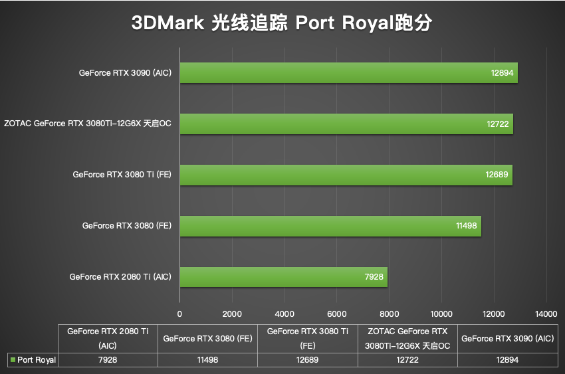Click the 12000 axis tick label
565x374 pixels.
[494, 314]
